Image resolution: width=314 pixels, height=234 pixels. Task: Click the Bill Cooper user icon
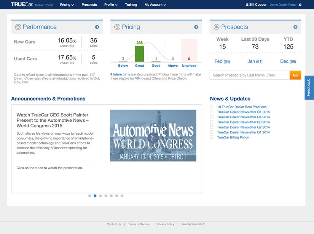[248, 5]
